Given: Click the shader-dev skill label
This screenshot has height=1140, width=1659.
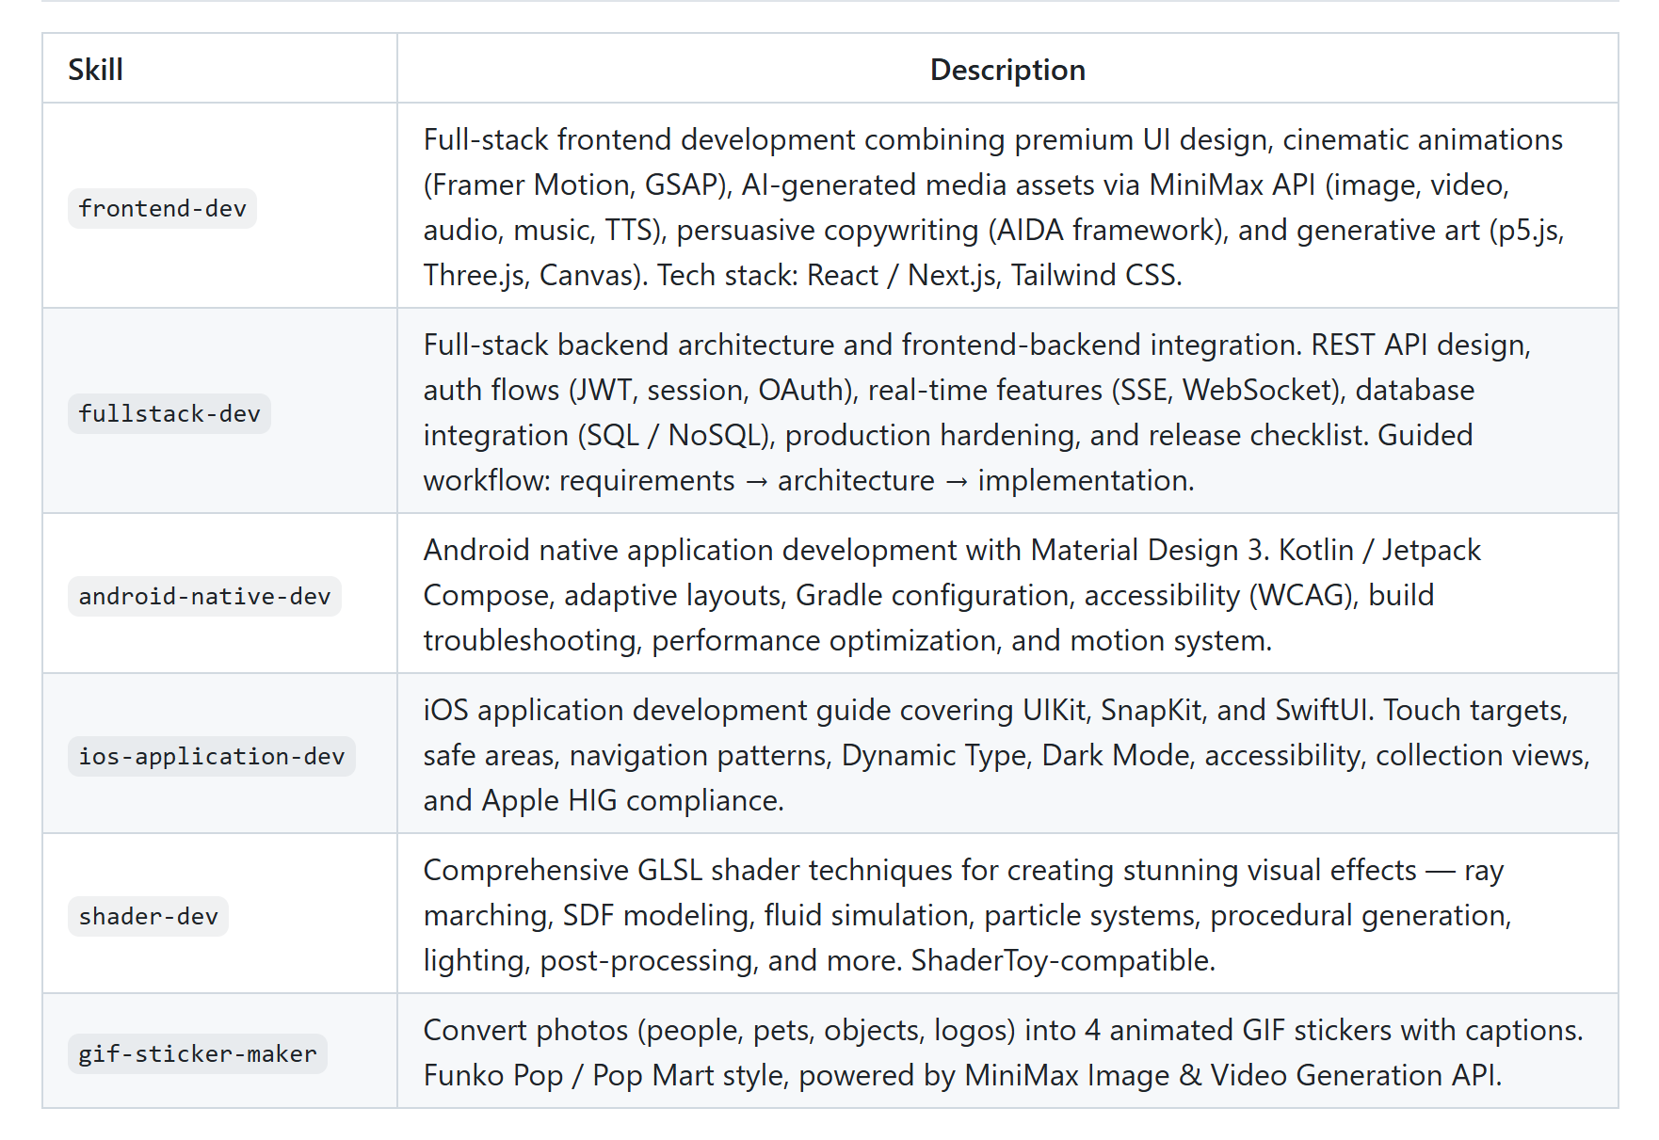Looking at the screenshot, I should pyautogui.click(x=148, y=916).
